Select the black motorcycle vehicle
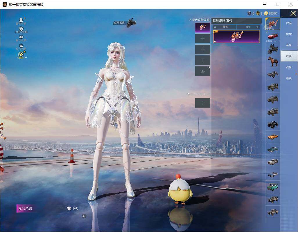 273,49
